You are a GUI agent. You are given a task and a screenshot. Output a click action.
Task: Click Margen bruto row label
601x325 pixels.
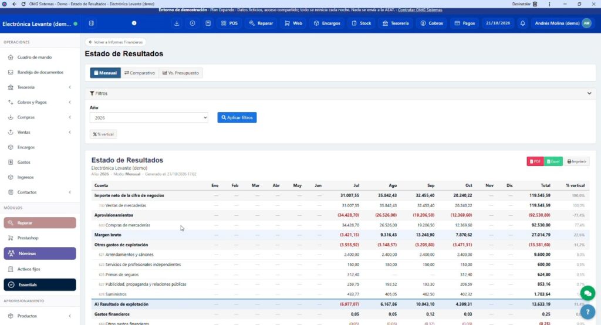point(108,235)
